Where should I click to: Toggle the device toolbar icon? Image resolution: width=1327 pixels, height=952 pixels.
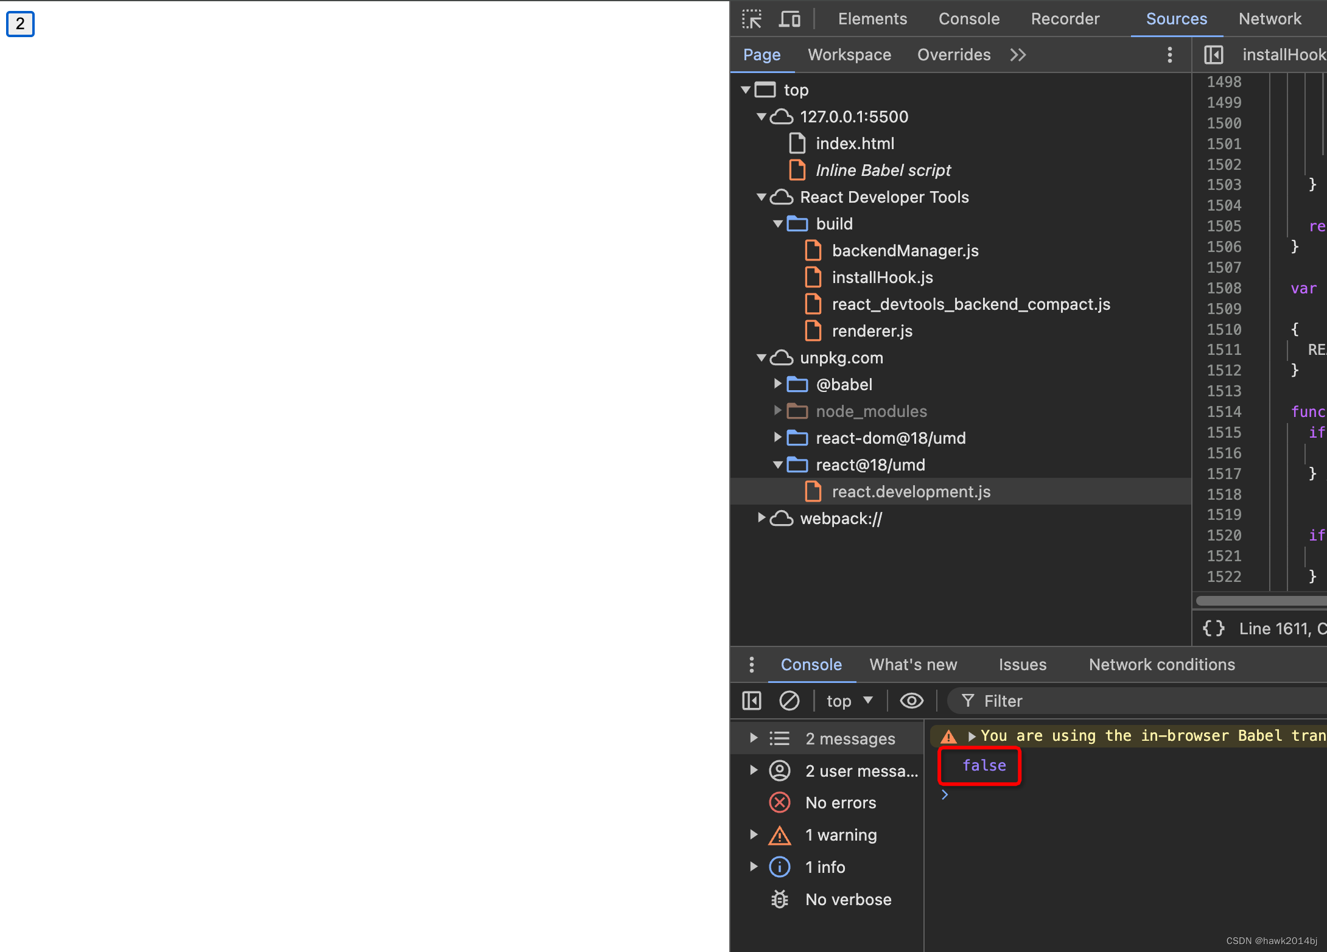[x=790, y=19]
